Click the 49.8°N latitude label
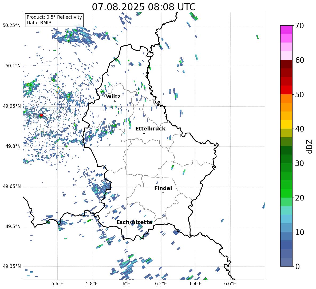 [x=13, y=146]
